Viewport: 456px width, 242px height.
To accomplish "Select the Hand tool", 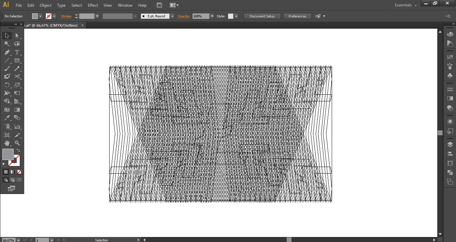I will [7, 143].
